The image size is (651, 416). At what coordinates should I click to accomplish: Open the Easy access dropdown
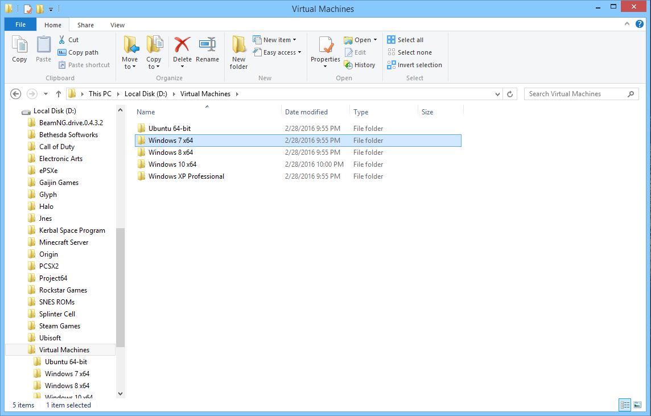[277, 52]
